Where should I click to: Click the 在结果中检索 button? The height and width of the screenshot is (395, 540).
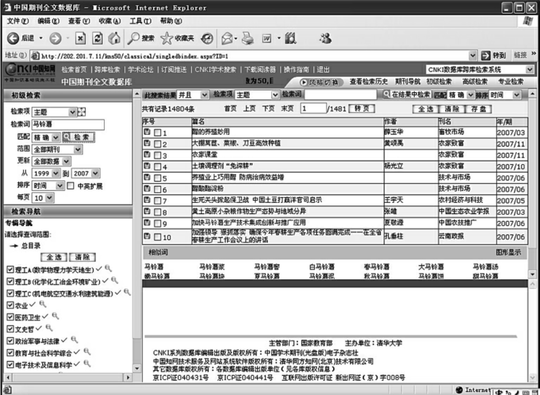point(407,94)
